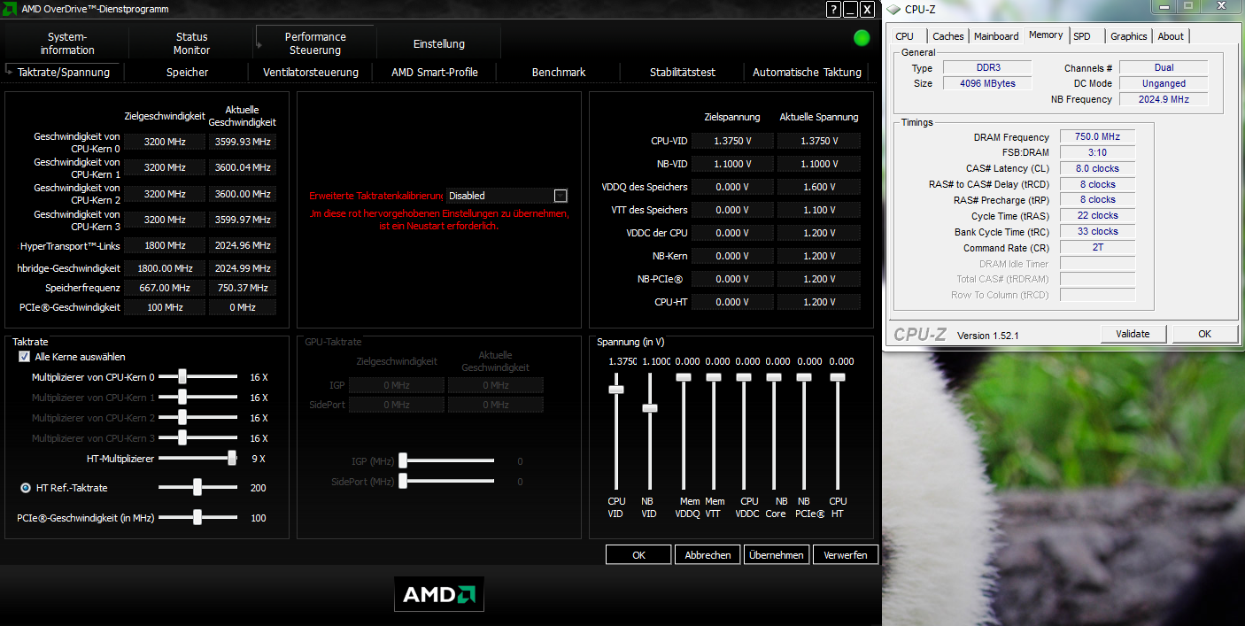Screen dimensions: 1245x626
Task: Toggle the 'Alle Kerne auswählen' checkbox
Action: [25, 357]
